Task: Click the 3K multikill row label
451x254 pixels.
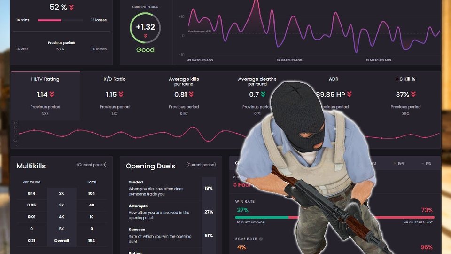Action: click(62, 206)
